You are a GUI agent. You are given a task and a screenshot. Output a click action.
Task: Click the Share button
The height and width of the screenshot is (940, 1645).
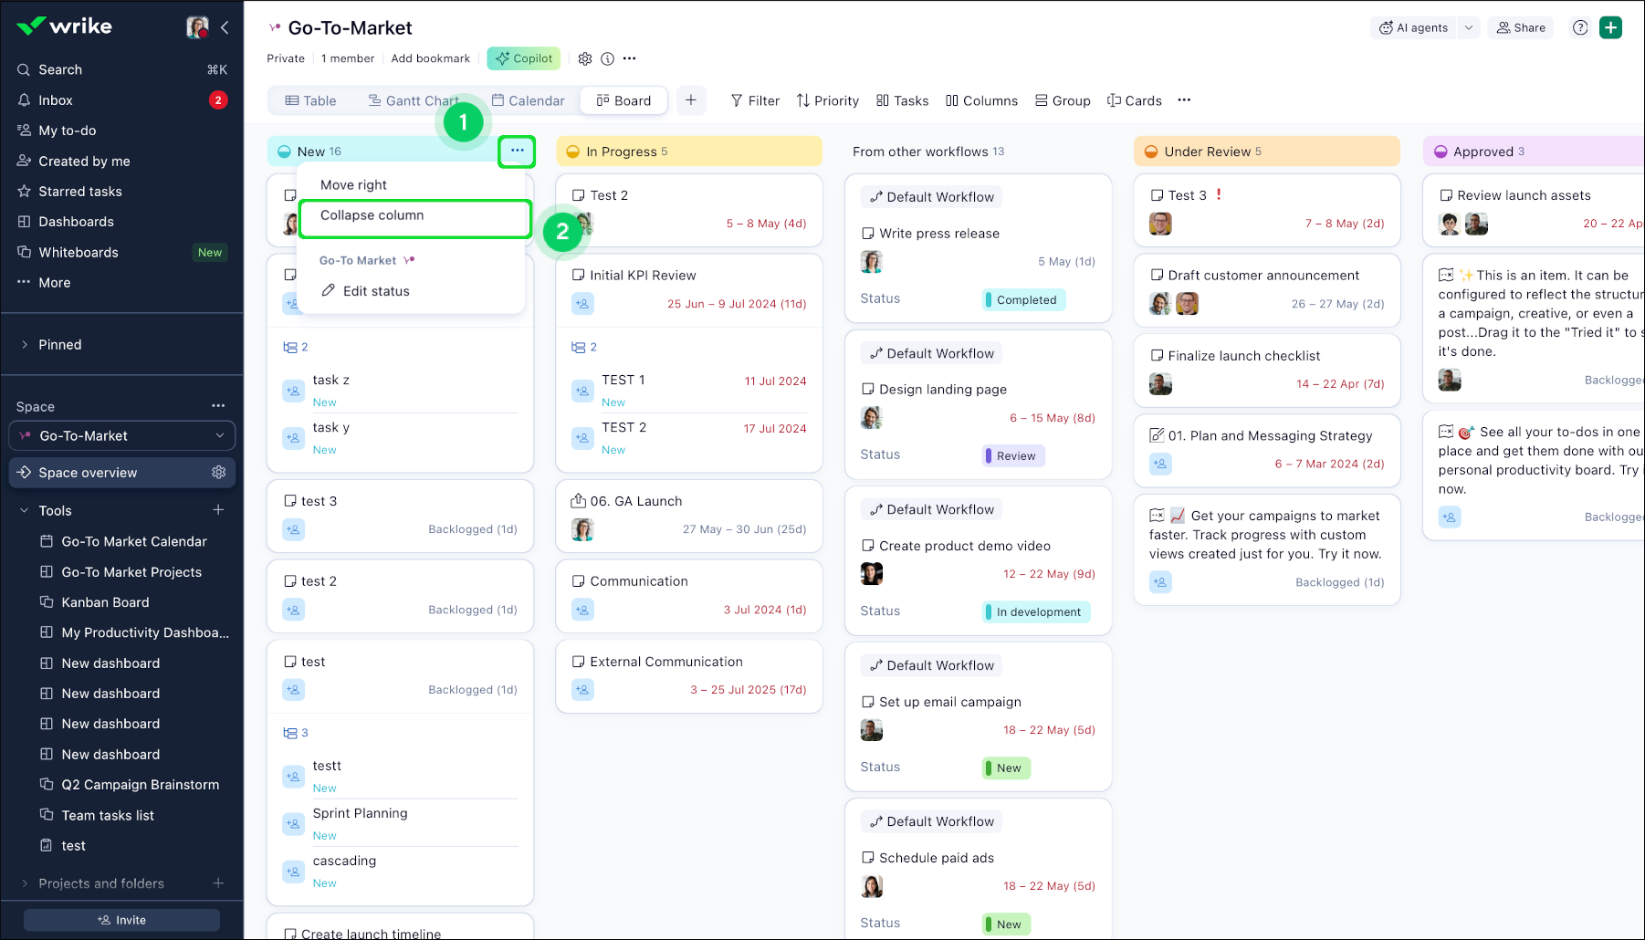[x=1521, y=27]
